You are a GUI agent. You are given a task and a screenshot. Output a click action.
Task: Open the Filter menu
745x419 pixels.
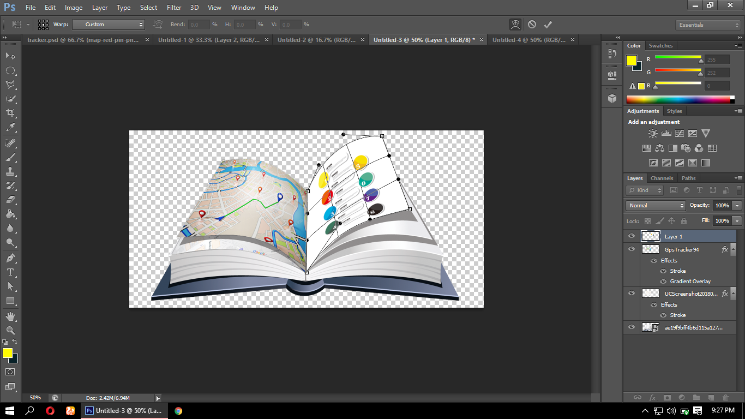174,8
